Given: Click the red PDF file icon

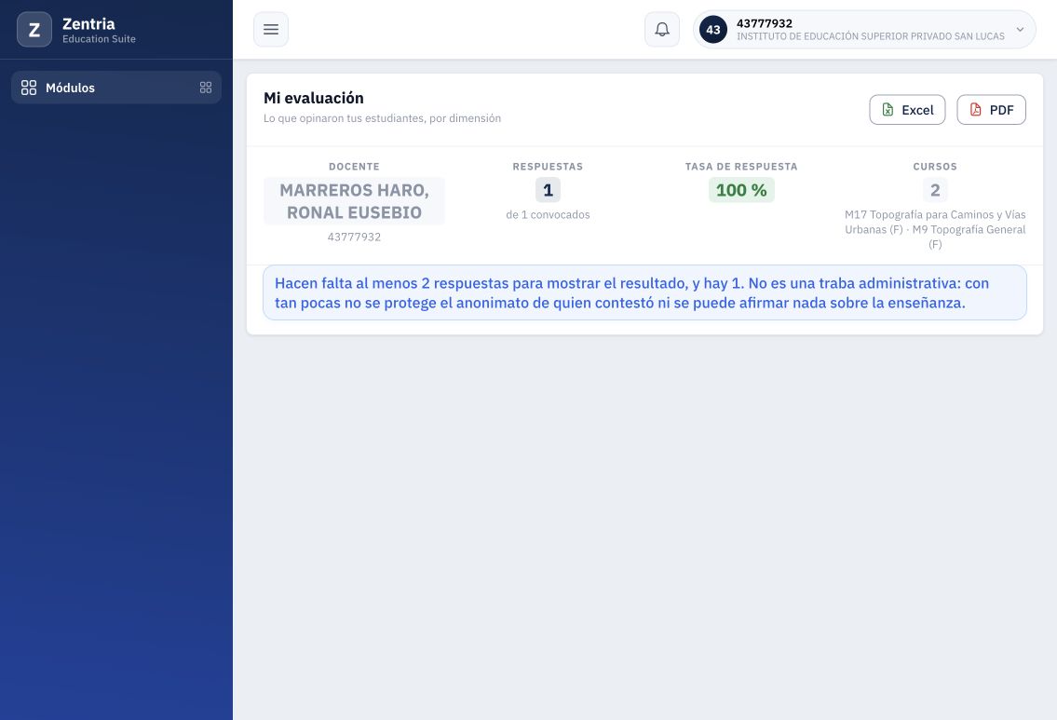Looking at the screenshot, I should (x=975, y=110).
